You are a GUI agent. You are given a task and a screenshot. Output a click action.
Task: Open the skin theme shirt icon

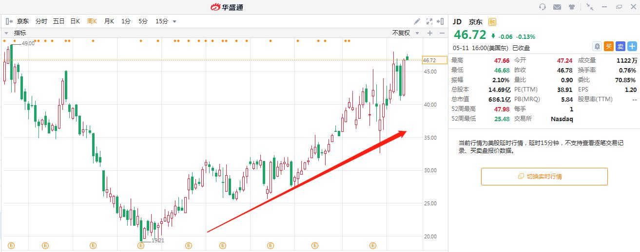pos(572,7)
